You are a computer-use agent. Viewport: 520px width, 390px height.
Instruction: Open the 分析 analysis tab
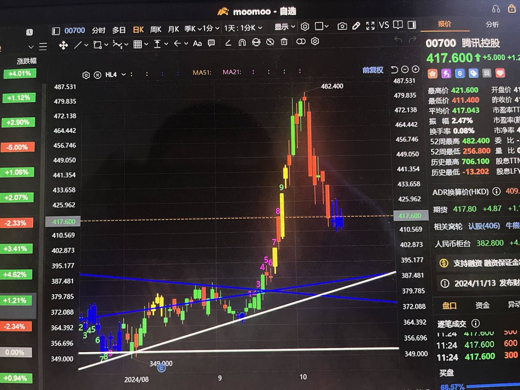(x=492, y=24)
